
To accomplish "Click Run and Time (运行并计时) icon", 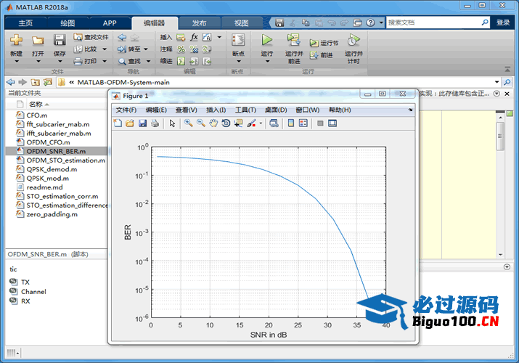I will point(354,40).
